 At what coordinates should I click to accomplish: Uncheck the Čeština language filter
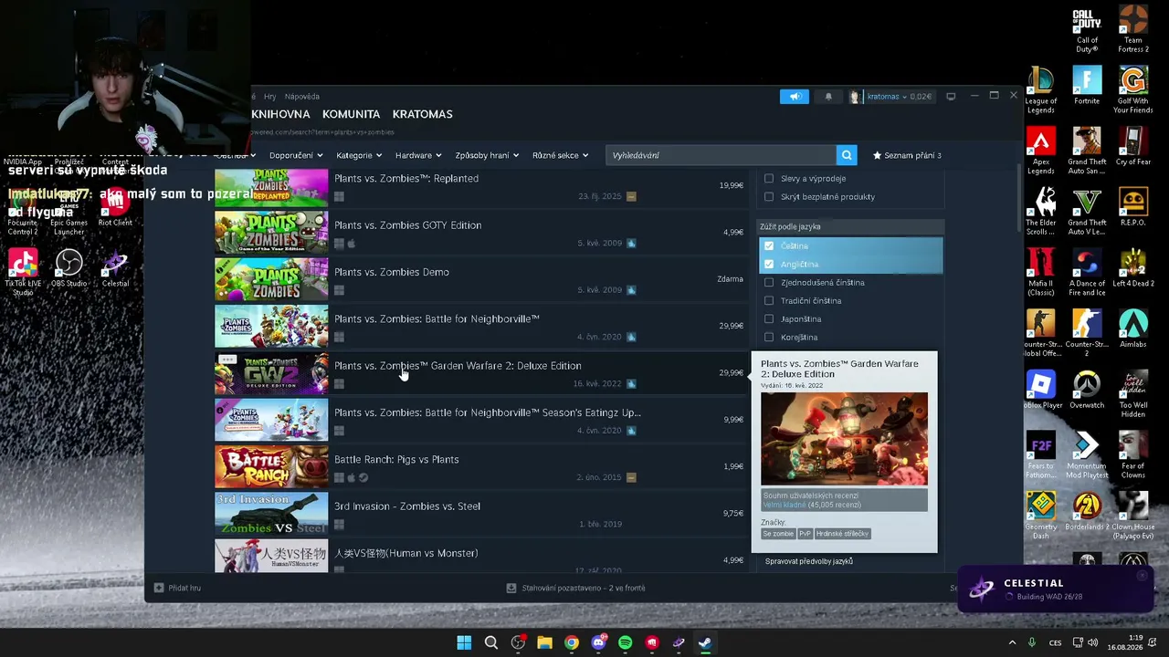tap(769, 245)
